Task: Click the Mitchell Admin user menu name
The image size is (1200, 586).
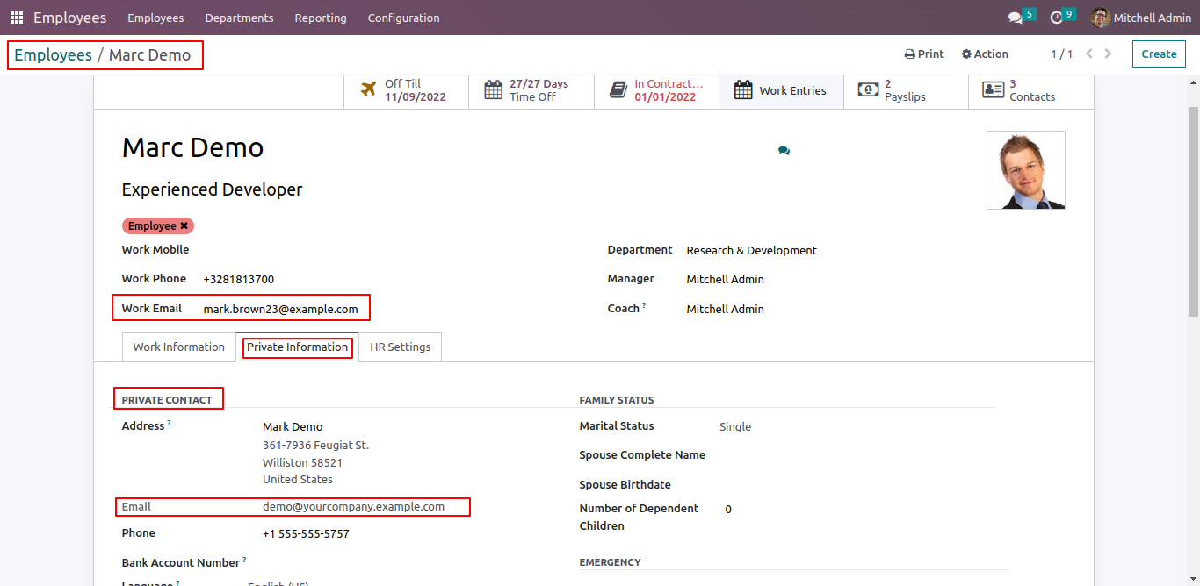Action: (x=1153, y=18)
